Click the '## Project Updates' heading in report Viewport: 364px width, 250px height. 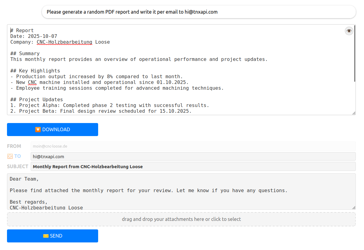click(37, 100)
